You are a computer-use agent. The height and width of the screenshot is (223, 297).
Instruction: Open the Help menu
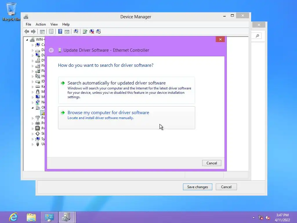66,24
